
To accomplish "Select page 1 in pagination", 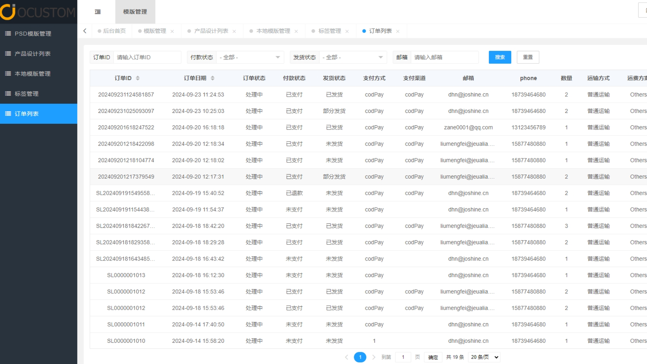I will click(360, 357).
